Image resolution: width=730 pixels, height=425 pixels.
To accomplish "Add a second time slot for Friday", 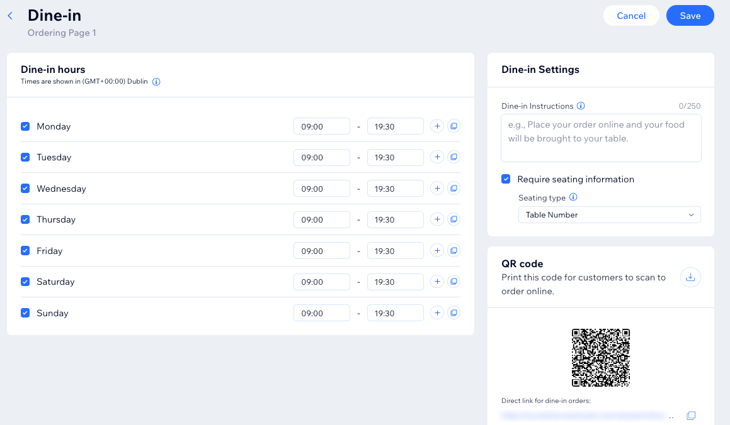I will 437,250.
